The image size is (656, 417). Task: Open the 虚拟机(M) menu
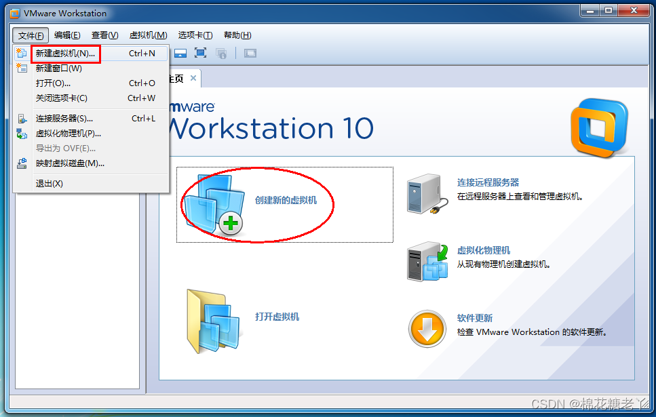click(148, 35)
